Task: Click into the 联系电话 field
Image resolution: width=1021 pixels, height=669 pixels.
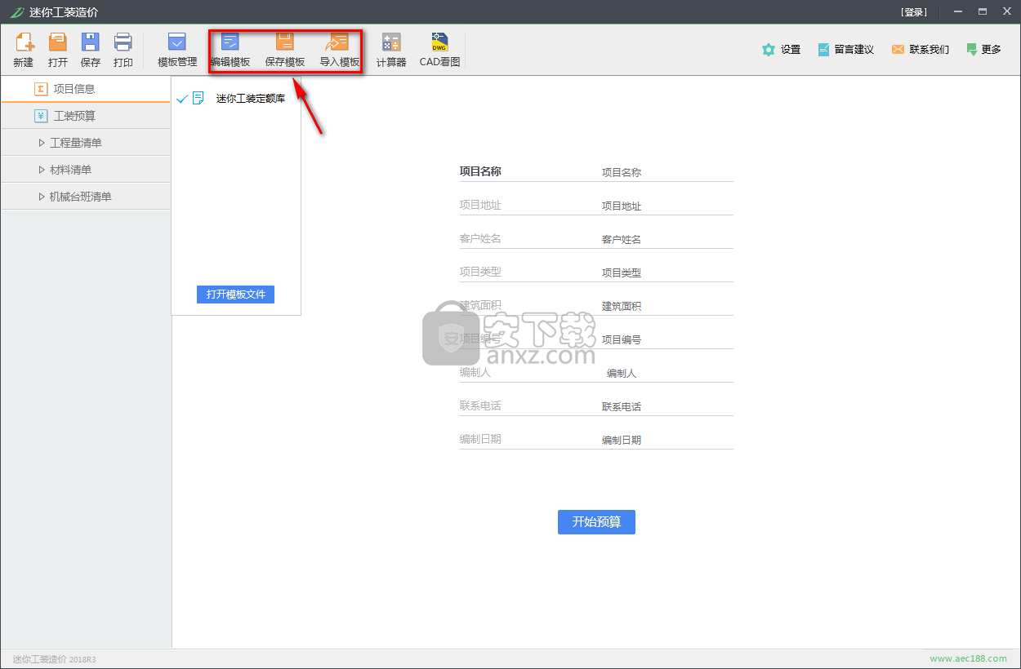Action: pos(667,406)
